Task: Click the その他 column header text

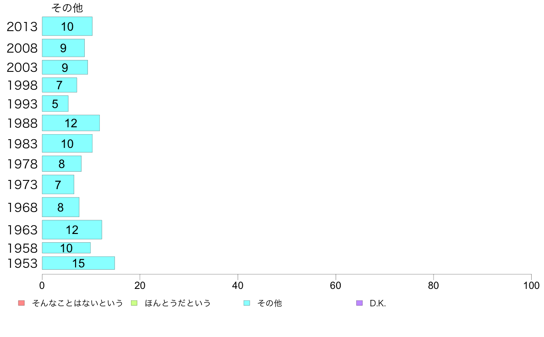Action: 67,8
